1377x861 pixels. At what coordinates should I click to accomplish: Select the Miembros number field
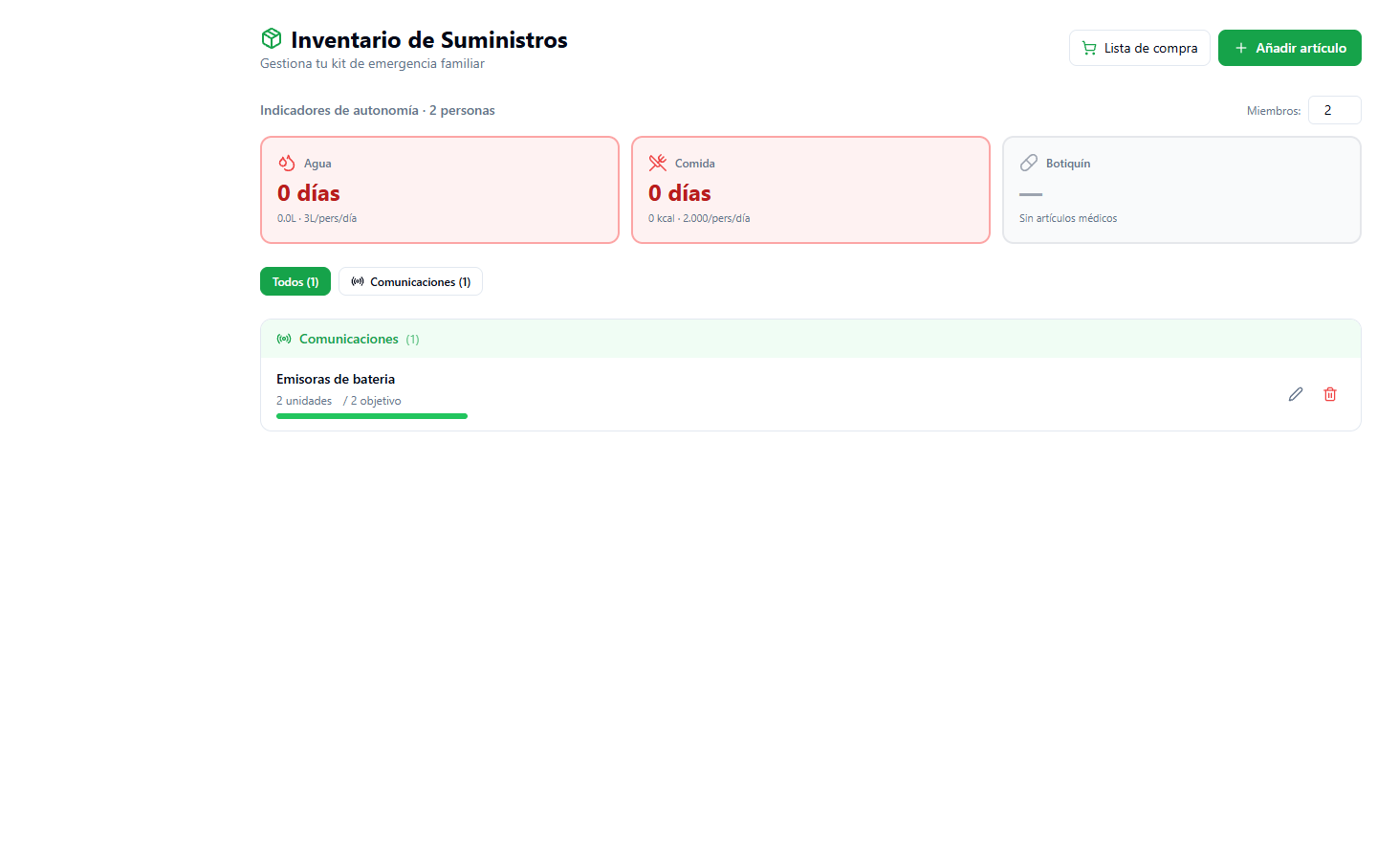click(1335, 109)
